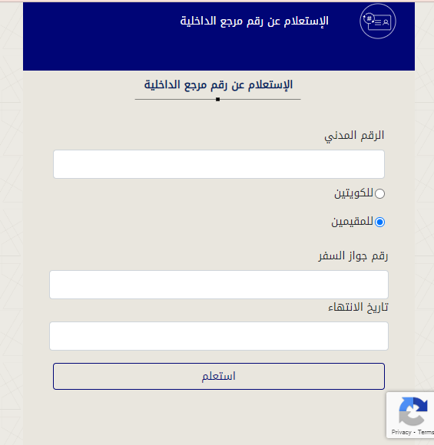This screenshot has width=434, height=445.
Task: Click the رقم جواز السفر field label
Action: tap(353, 256)
